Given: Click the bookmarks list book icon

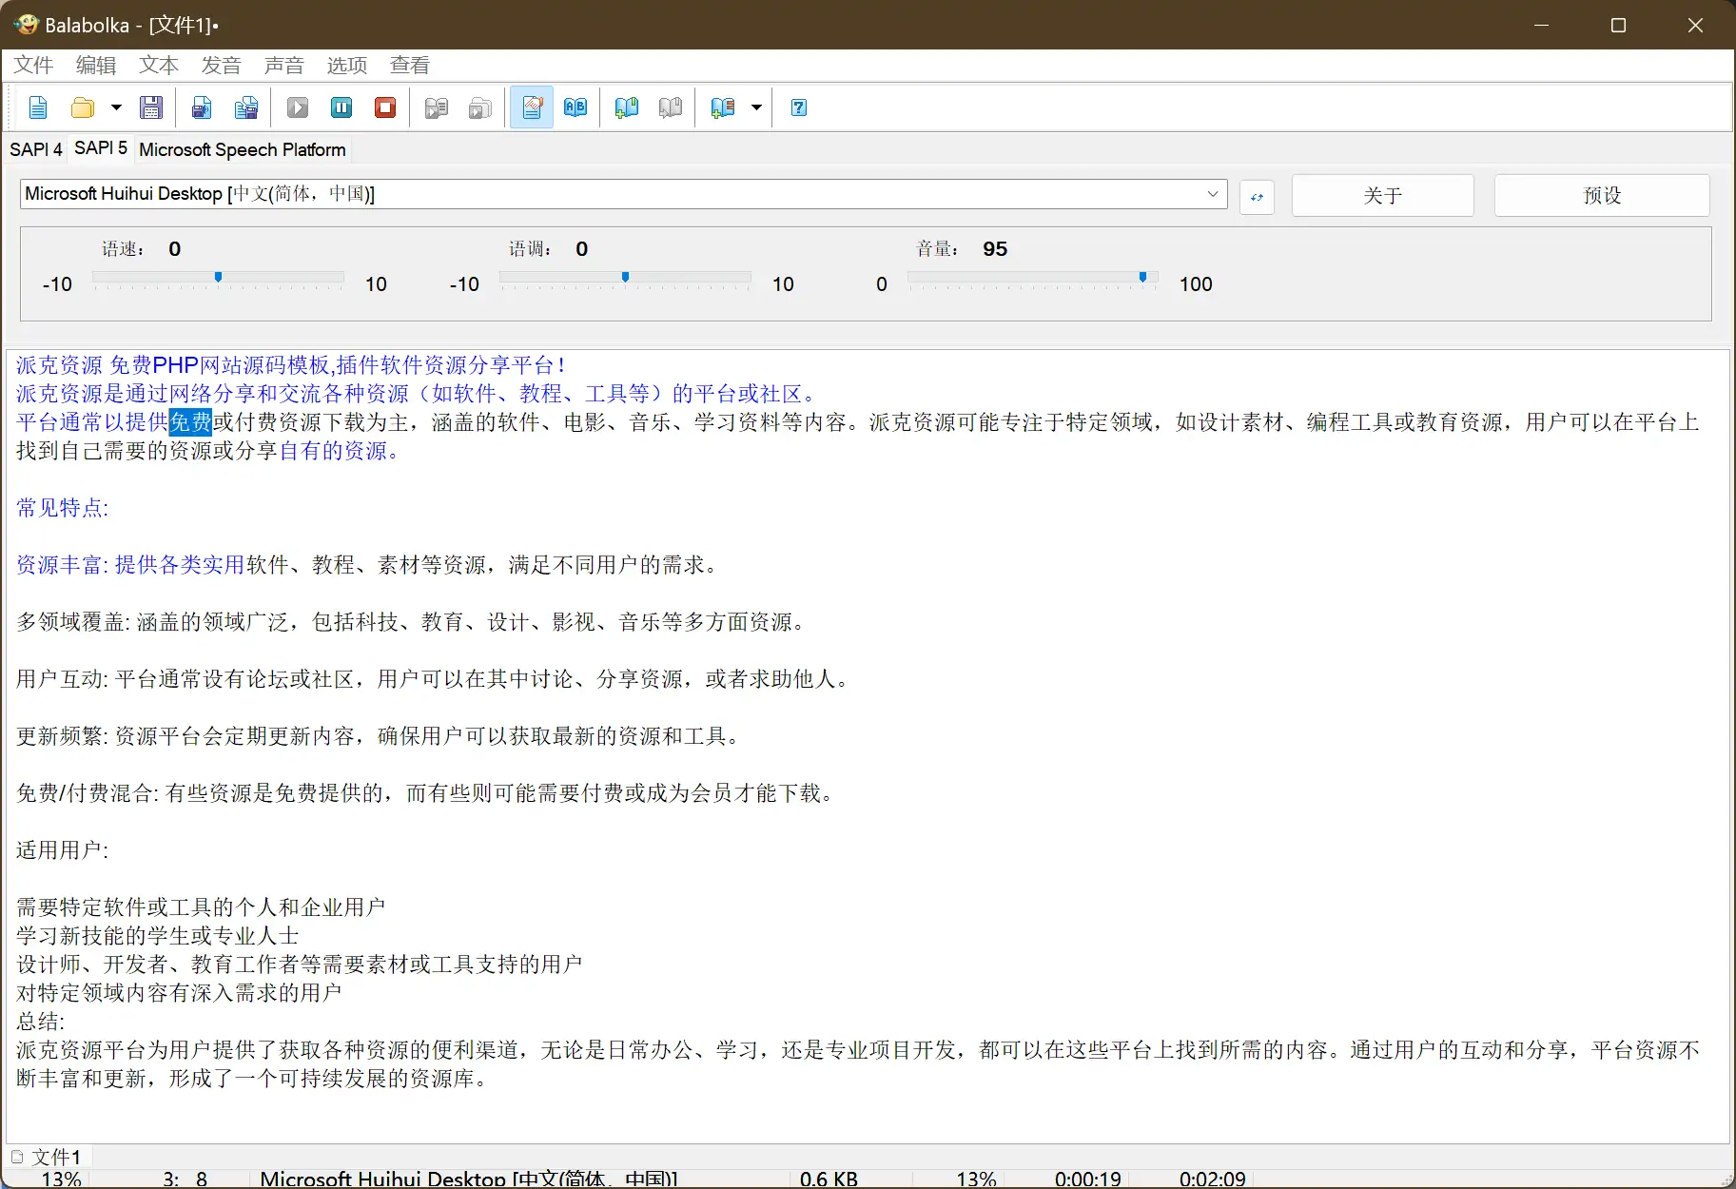Looking at the screenshot, I should click(x=723, y=107).
